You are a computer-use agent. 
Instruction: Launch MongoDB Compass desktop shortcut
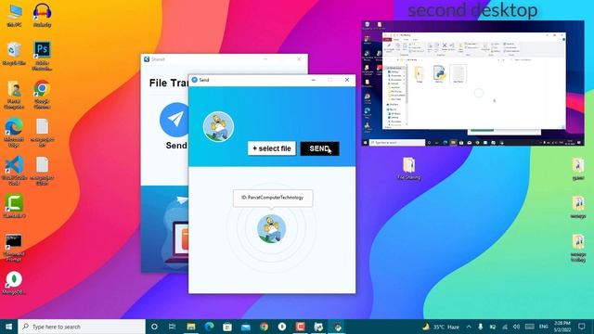[x=14, y=283]
